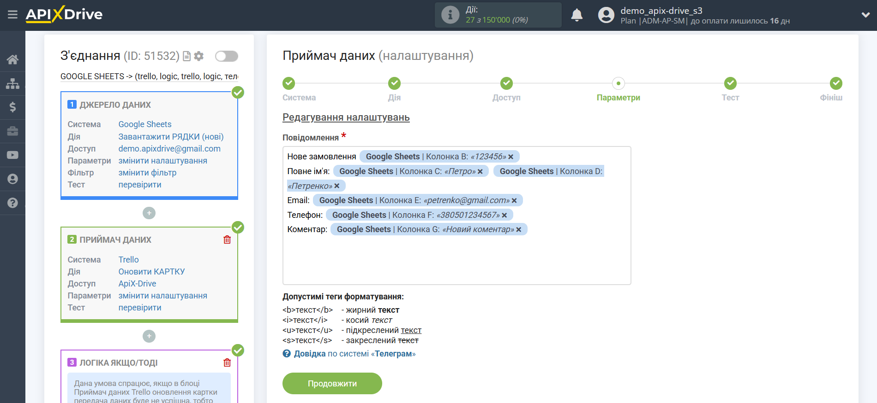The image size is (877, 403).
Task: Open the help question sidebar icon
Action: coord(12,203)
